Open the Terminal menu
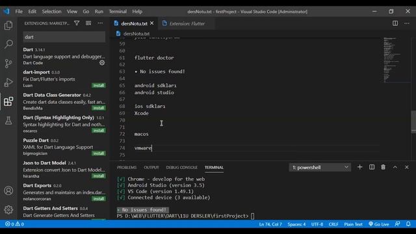The height and width of the screenshot is (234, 416). [118, 12]
